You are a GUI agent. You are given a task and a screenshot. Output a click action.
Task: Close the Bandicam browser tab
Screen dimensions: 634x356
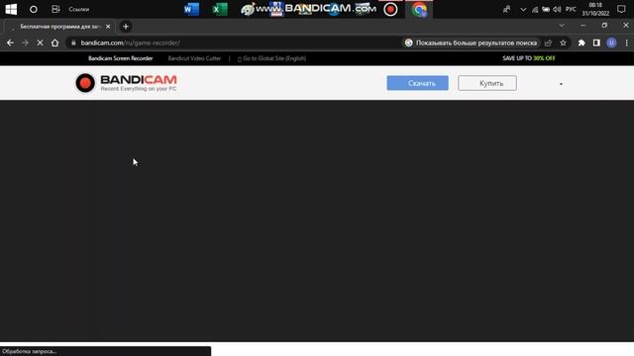click(x=108, y=27)
